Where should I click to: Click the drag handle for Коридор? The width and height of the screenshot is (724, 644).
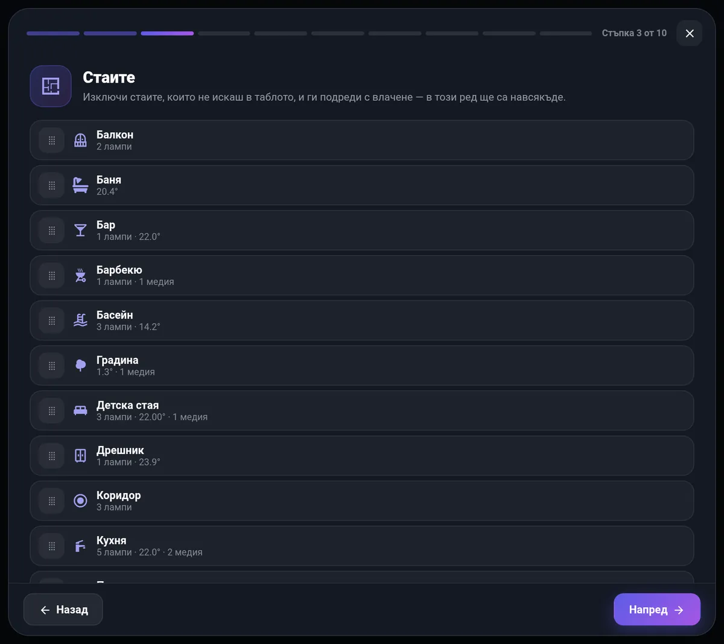coord(52,501)
